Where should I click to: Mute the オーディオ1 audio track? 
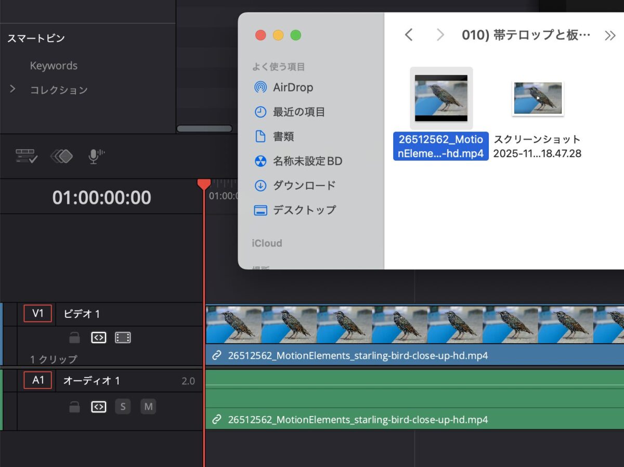click(148, 407)
